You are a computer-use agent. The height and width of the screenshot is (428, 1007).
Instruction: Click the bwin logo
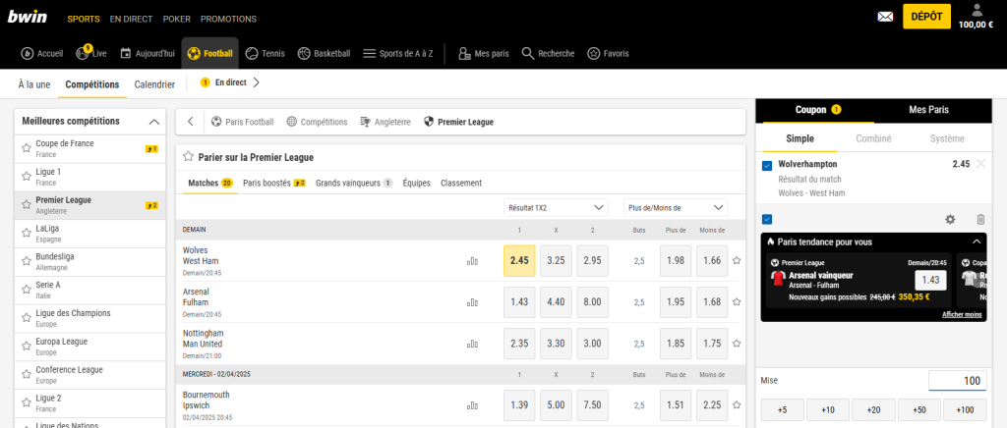[x=27, y=18]
